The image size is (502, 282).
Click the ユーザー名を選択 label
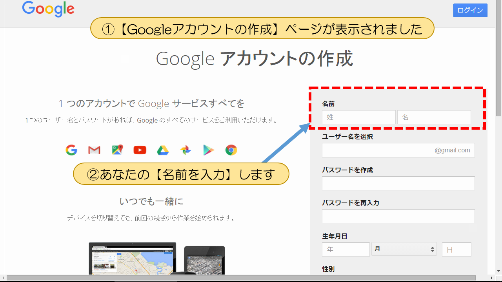click(x=347, y=137)
